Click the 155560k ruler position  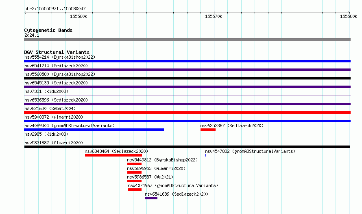(79, 16)
